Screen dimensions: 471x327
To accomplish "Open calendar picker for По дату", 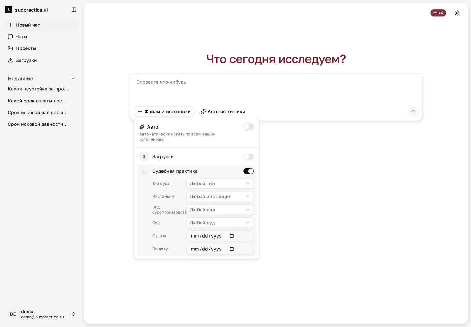I will [232, 249].
